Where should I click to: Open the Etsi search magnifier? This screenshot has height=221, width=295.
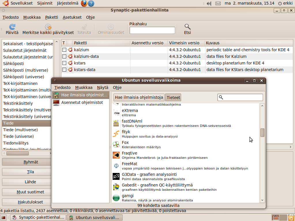(x=188, y=27)
